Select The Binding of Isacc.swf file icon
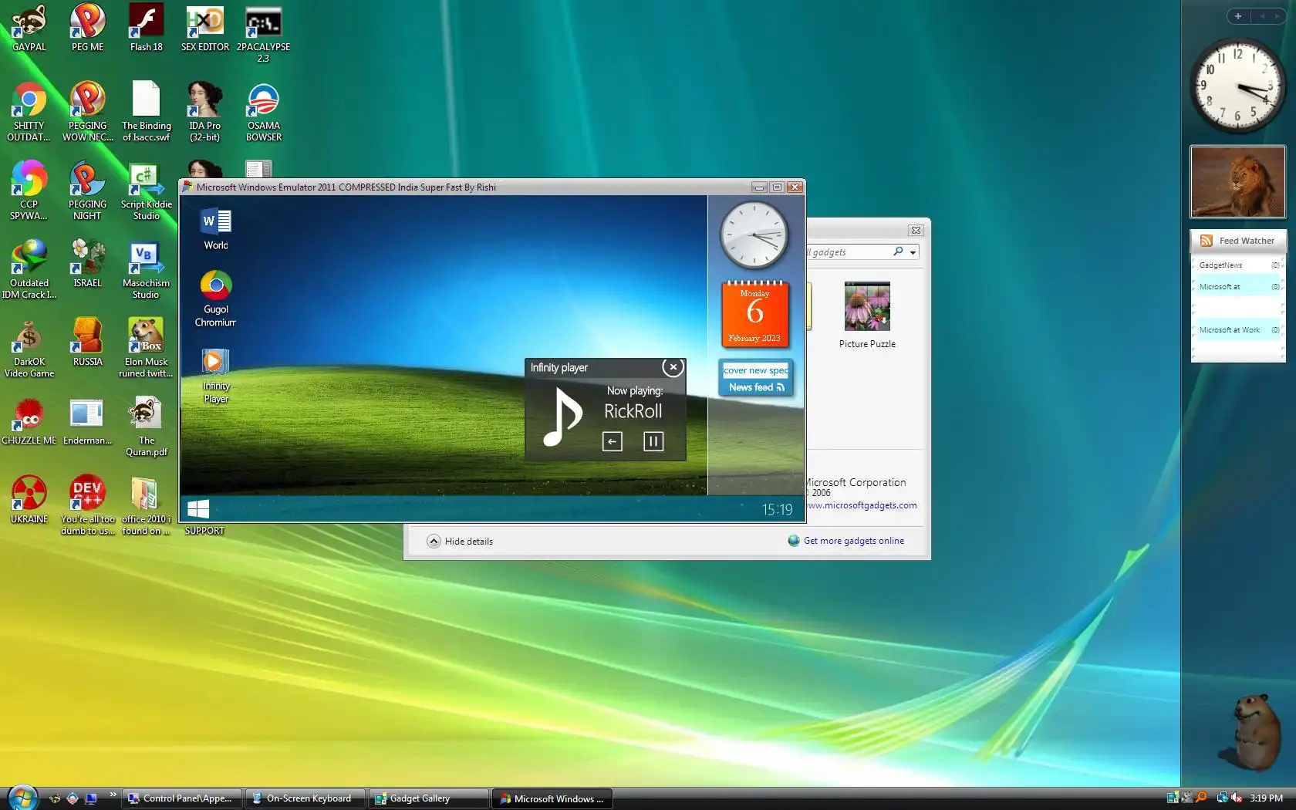This screenshot has width=1296, height=810. pos(146,111)
